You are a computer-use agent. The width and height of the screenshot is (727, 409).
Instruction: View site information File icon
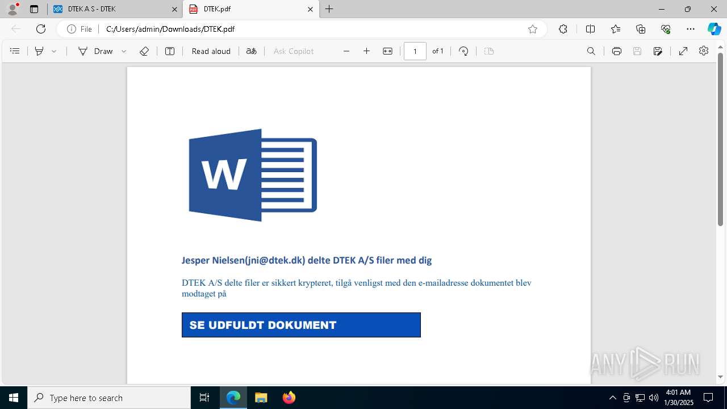pyautogui.click(x=80, y=29)
